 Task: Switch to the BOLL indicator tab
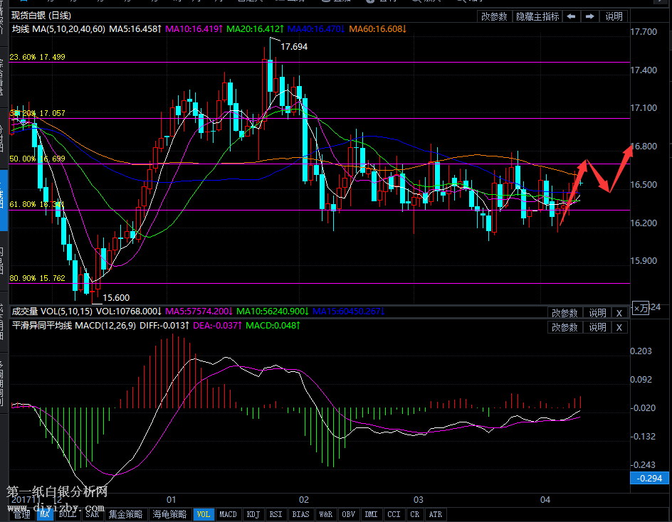(x=68, y=514)
